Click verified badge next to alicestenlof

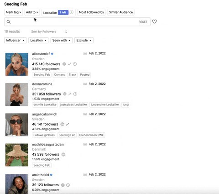[52, 54]
